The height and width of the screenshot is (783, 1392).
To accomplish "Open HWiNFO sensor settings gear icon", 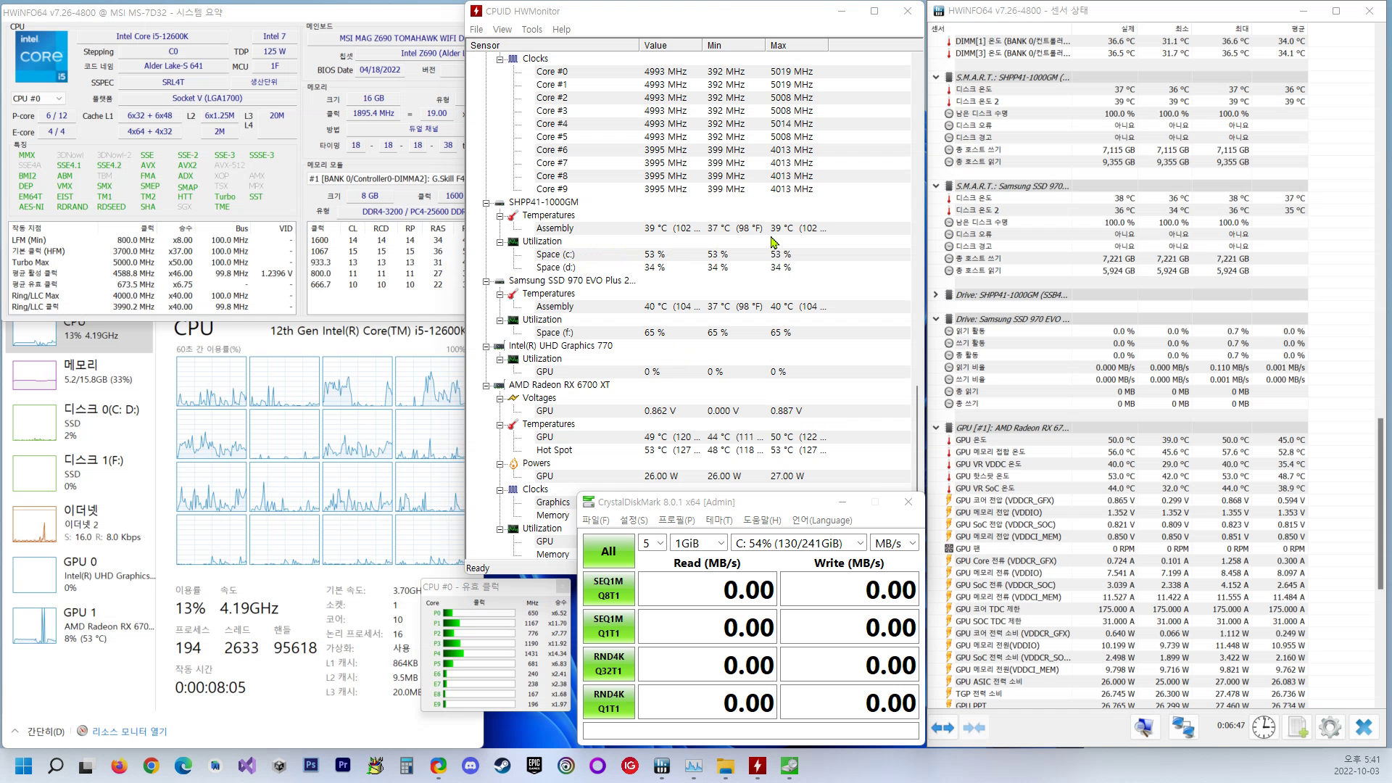I will click(x=1330, y=727).
